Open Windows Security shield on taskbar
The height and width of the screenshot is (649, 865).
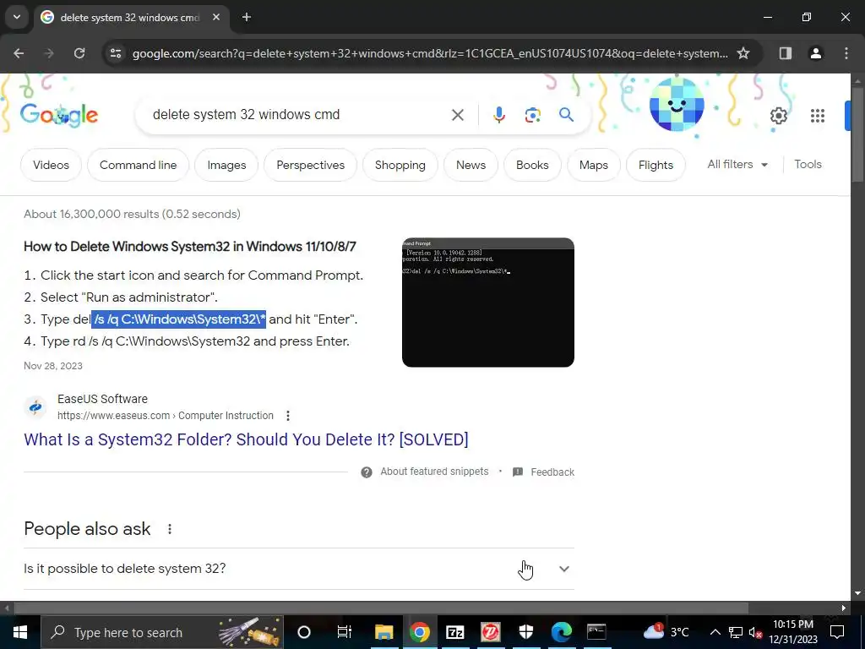point(525,632)
